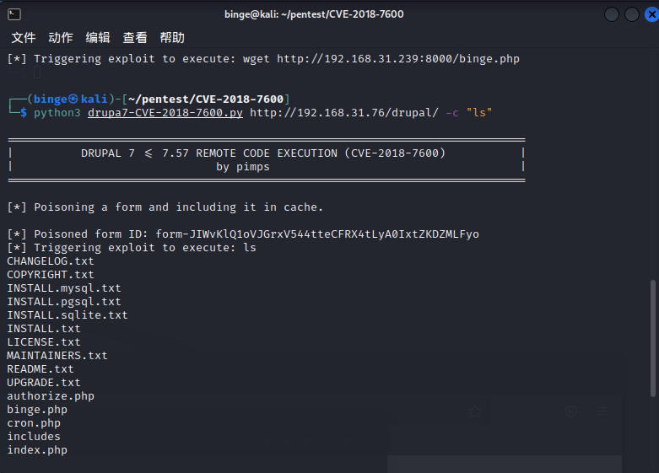Click the 'Poisoning a form' status line
The image size is (659, 473).
tap(165, 207)
